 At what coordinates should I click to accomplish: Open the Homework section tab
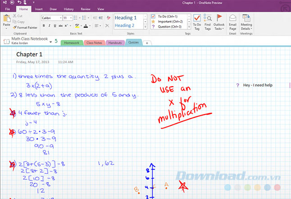tap(72, 43)
